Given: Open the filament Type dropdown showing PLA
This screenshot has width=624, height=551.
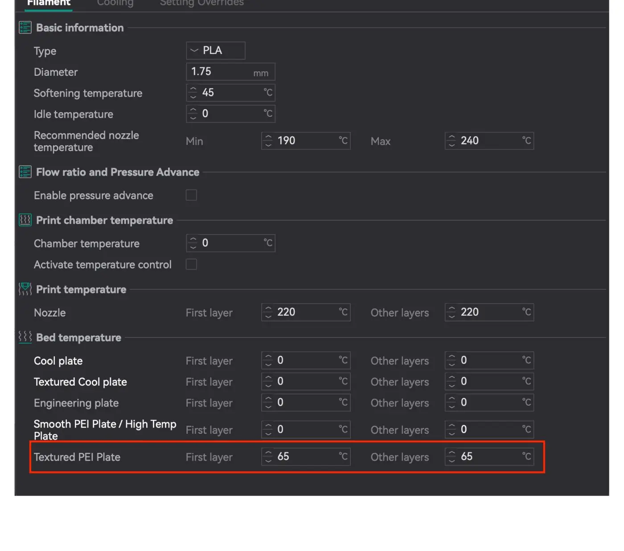Looking at the screenshot, I should pyautogui.click(x=216, y=50).
